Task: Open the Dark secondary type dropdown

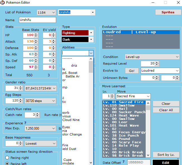Action: 91,40
